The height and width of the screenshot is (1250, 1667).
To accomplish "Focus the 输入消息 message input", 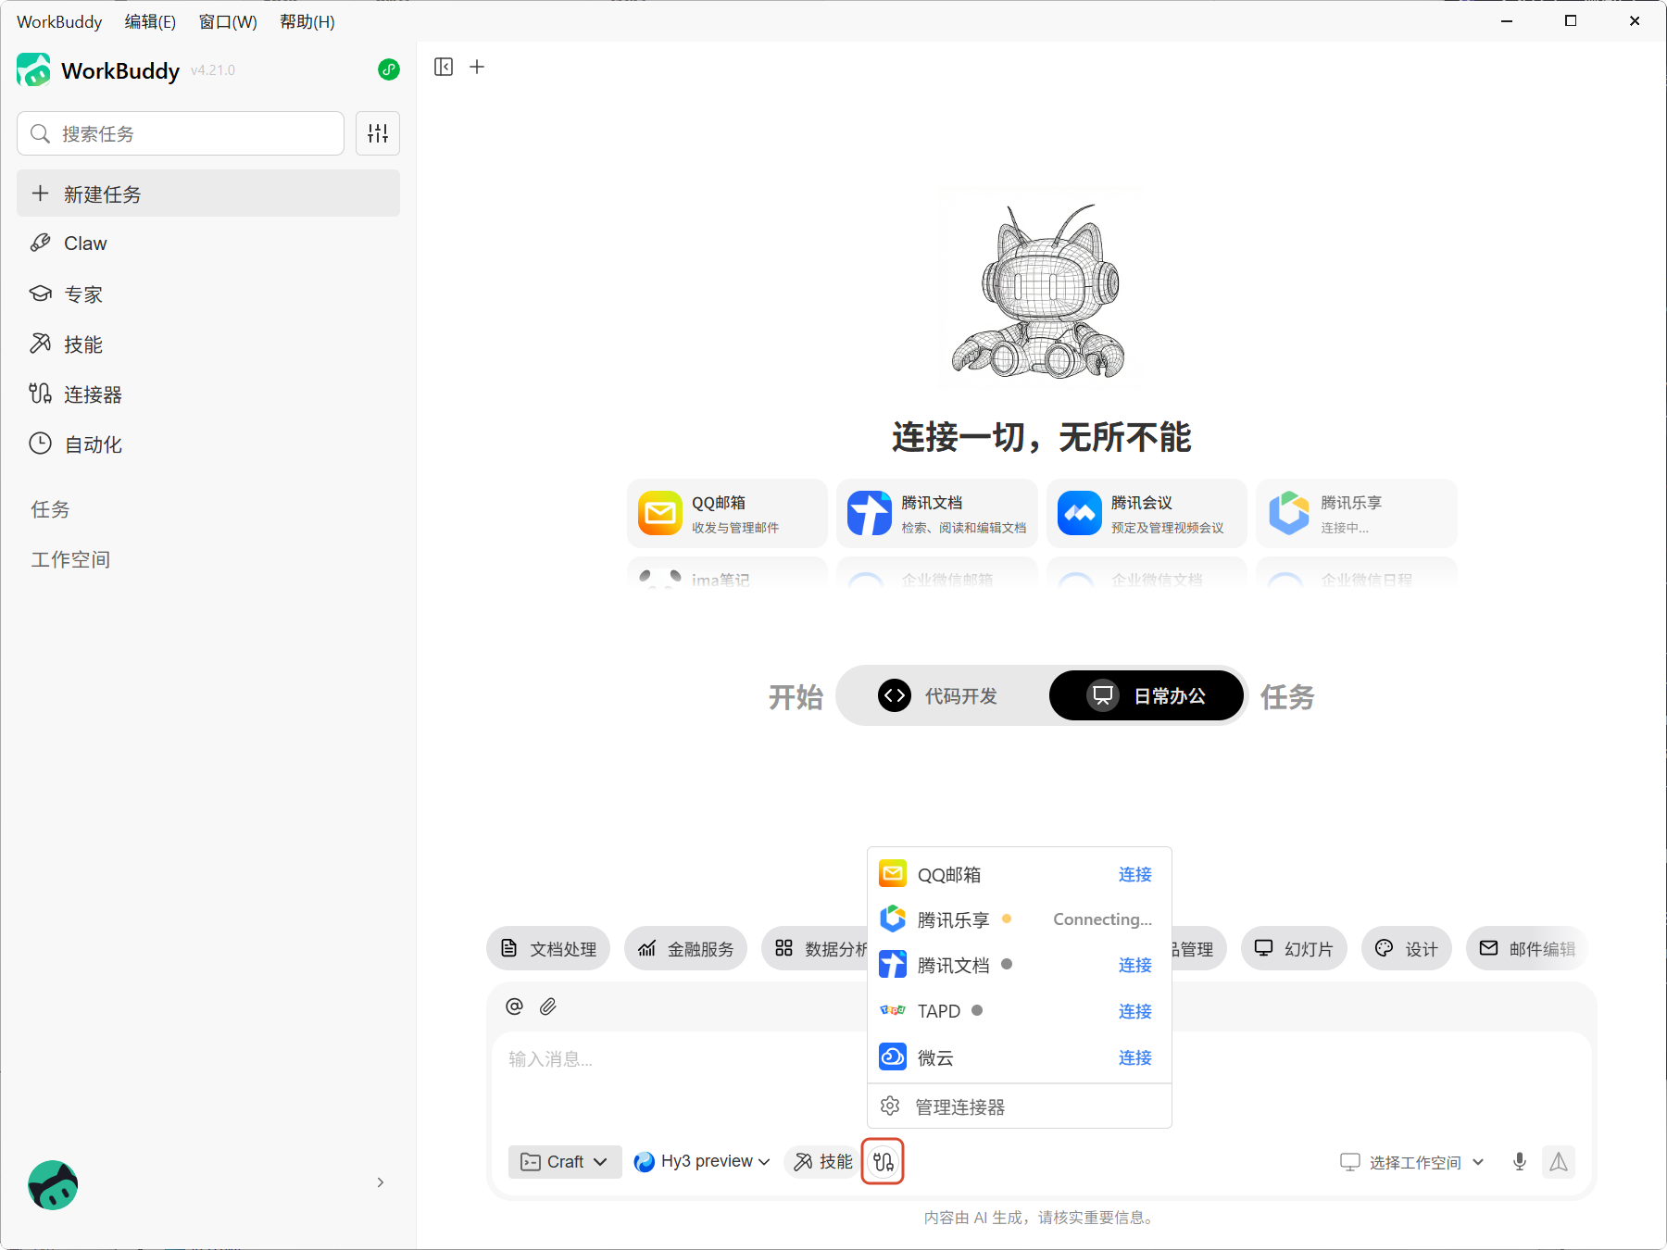I will click(x=1040, y=1083).
